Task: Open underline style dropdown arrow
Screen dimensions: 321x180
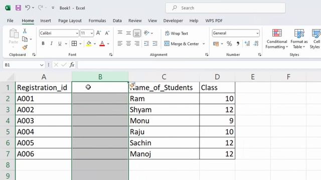Action: [x=66, y=43]
